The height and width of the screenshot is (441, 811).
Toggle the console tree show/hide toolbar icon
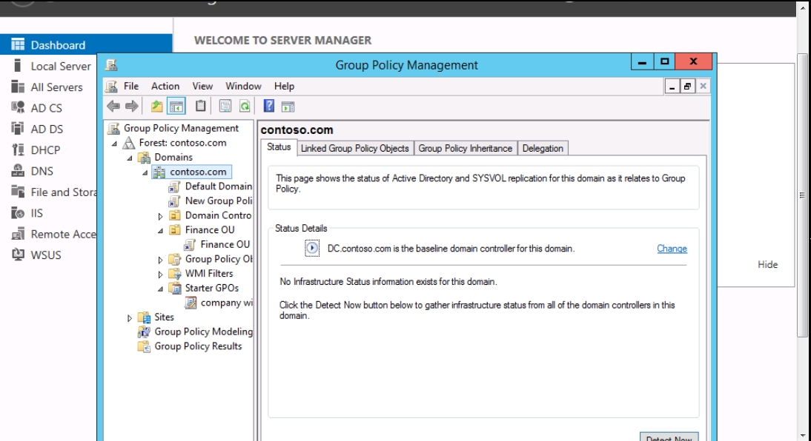[x=176, y=107]
